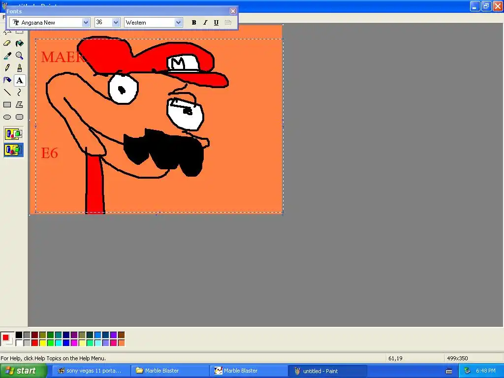Pick the white color swatch

[x=19, y=343]
